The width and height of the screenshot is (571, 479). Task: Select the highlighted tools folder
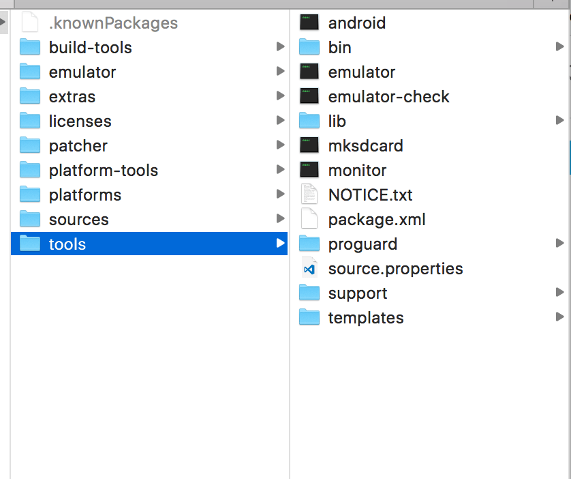(67, 244)
